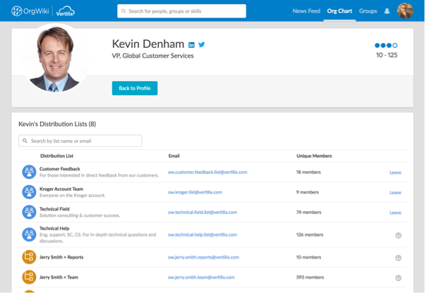Click the 593 members count
The height and width of the screenshot is (293, 425).
point(310,277)
